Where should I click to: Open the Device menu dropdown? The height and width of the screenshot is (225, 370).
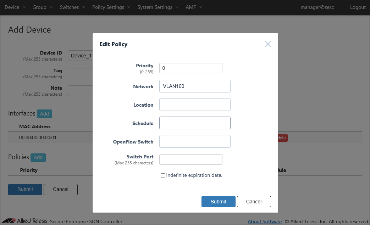tap(15, 7)
